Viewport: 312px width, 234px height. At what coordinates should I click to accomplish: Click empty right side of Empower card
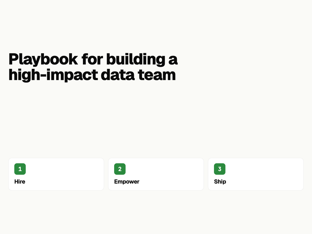click(x=177, y=174)
